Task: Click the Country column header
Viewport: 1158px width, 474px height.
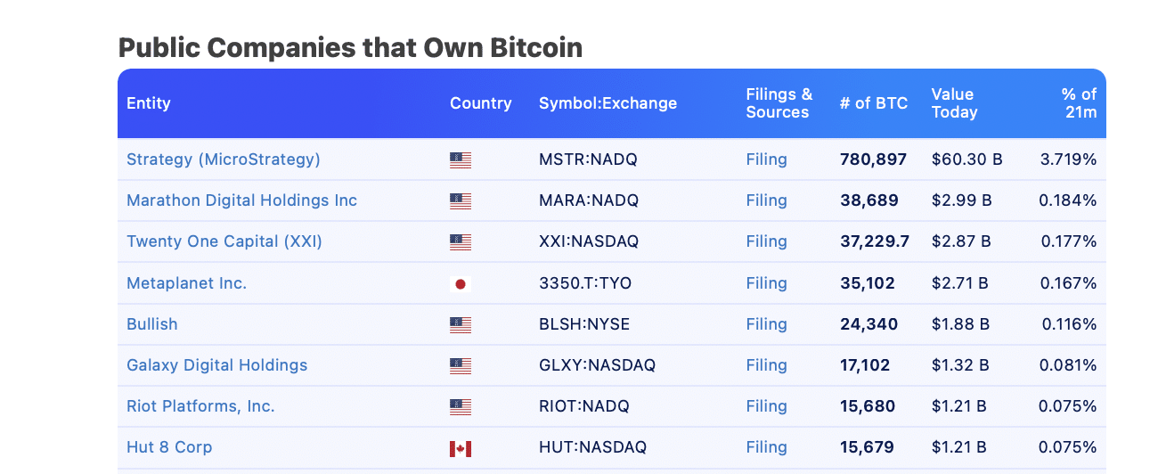Action: pos(480,103)
